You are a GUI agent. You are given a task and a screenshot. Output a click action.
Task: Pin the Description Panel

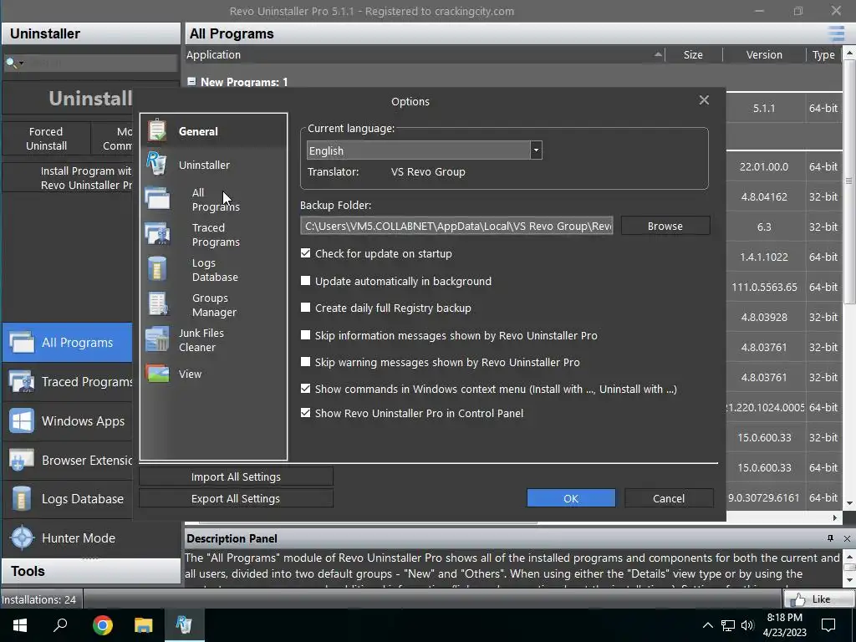(x=830, y=538)
